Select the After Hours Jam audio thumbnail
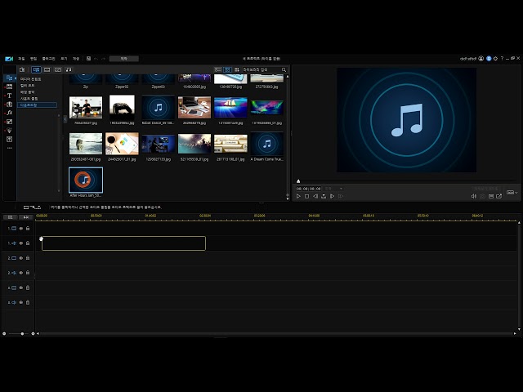The height and width of the screenshot is (392, 523). coord(86,180)
